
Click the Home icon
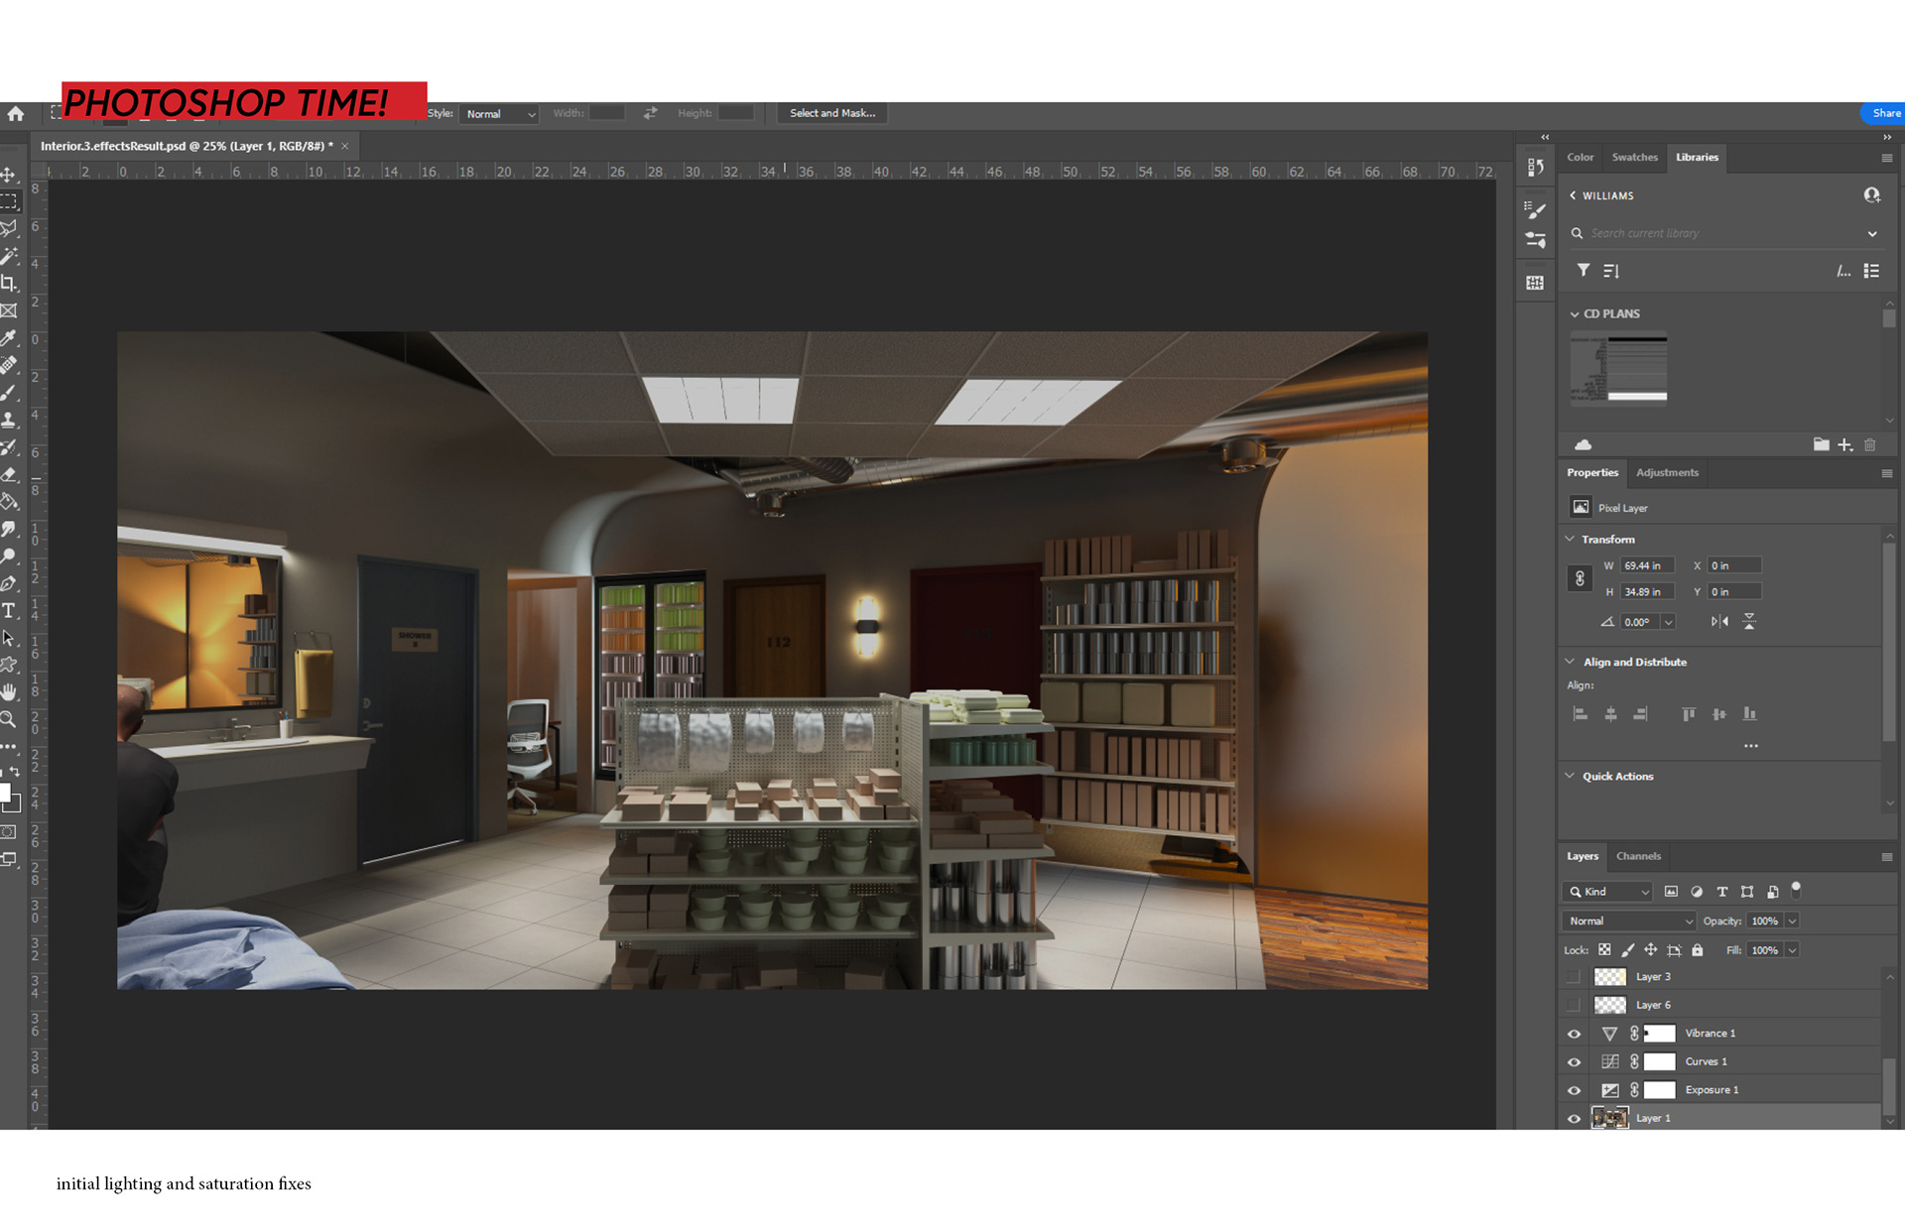pyautogui.click(x=16, y=114)
